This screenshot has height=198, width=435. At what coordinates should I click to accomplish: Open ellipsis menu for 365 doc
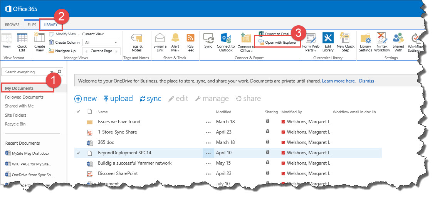point(208,142)
